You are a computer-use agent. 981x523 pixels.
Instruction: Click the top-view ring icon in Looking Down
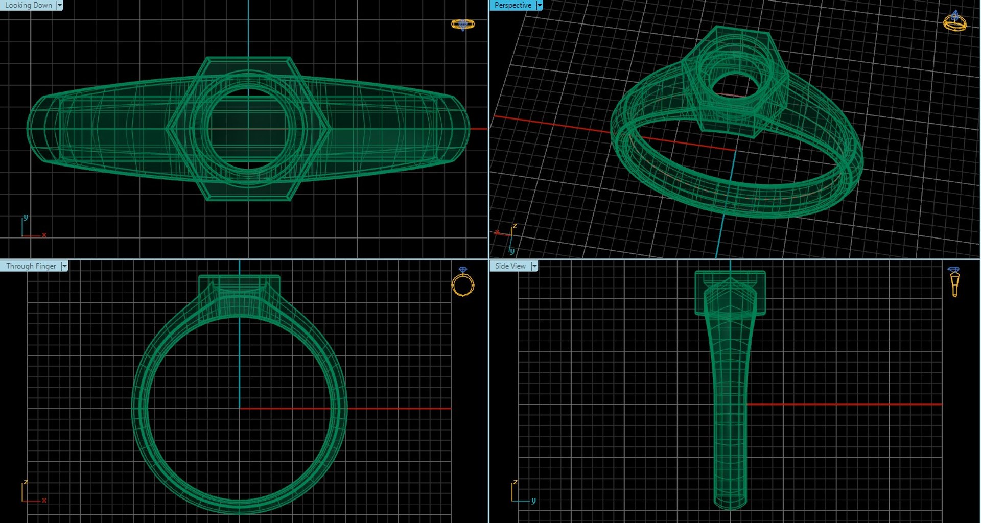(463, 25)
